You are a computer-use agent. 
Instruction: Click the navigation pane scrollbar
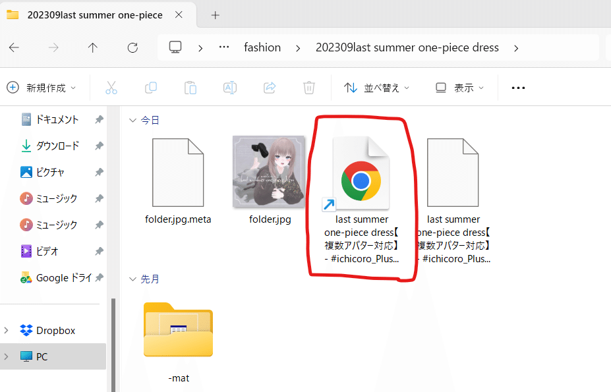[113, 345]
